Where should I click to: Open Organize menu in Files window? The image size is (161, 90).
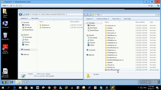click(x=90, y=19)
